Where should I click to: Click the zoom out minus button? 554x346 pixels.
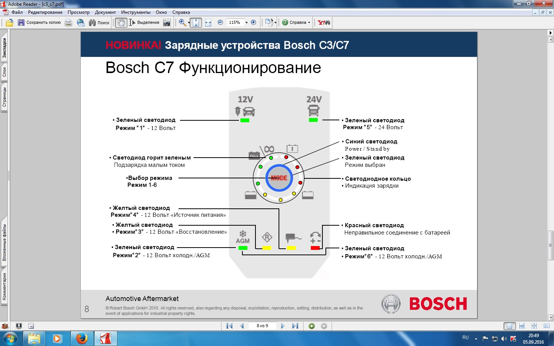tap(220, 23)
